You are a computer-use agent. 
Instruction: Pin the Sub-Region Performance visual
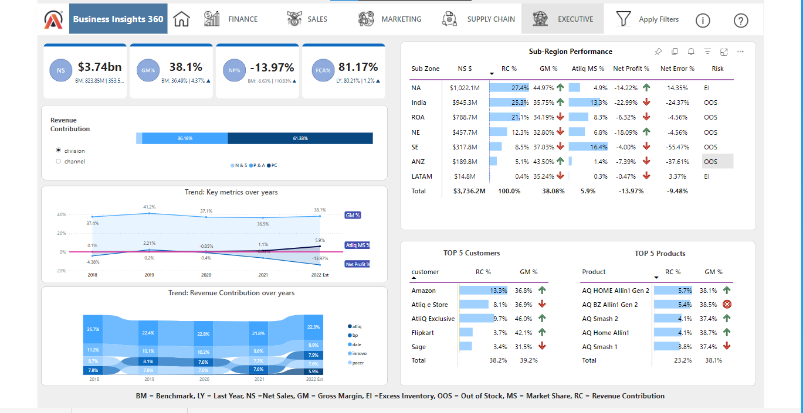click(658, 52)
